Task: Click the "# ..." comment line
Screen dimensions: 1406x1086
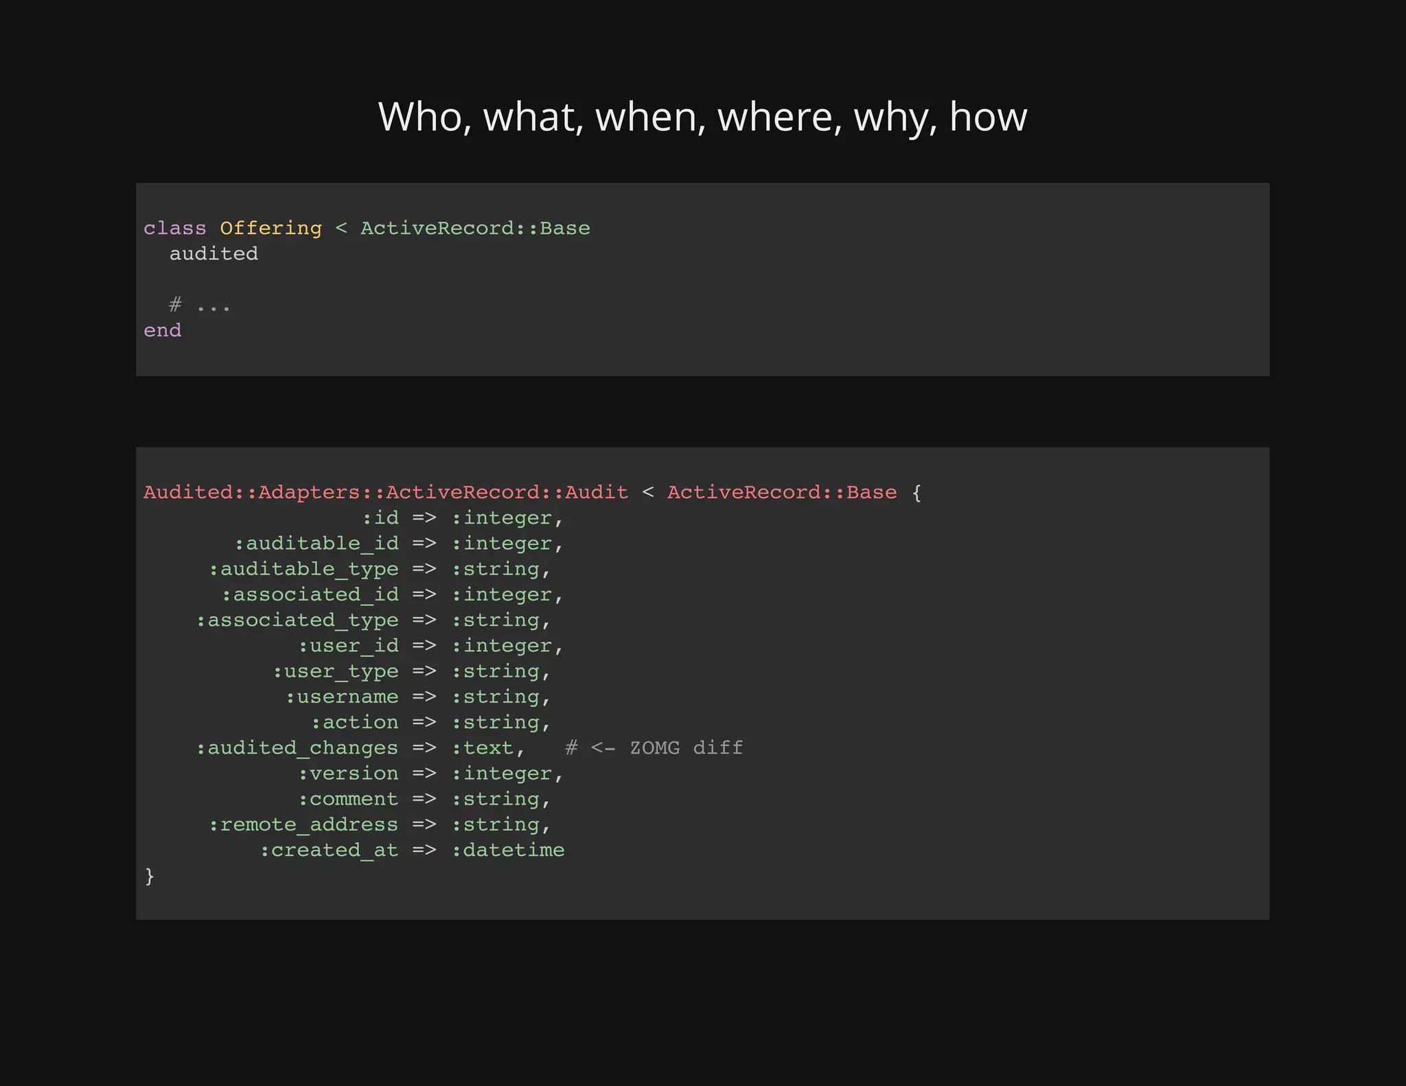Action: pyautogui.click(x=200, y=304)
